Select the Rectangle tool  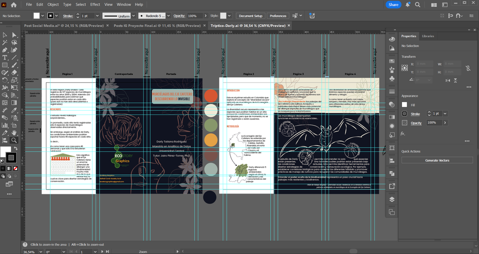5,65
